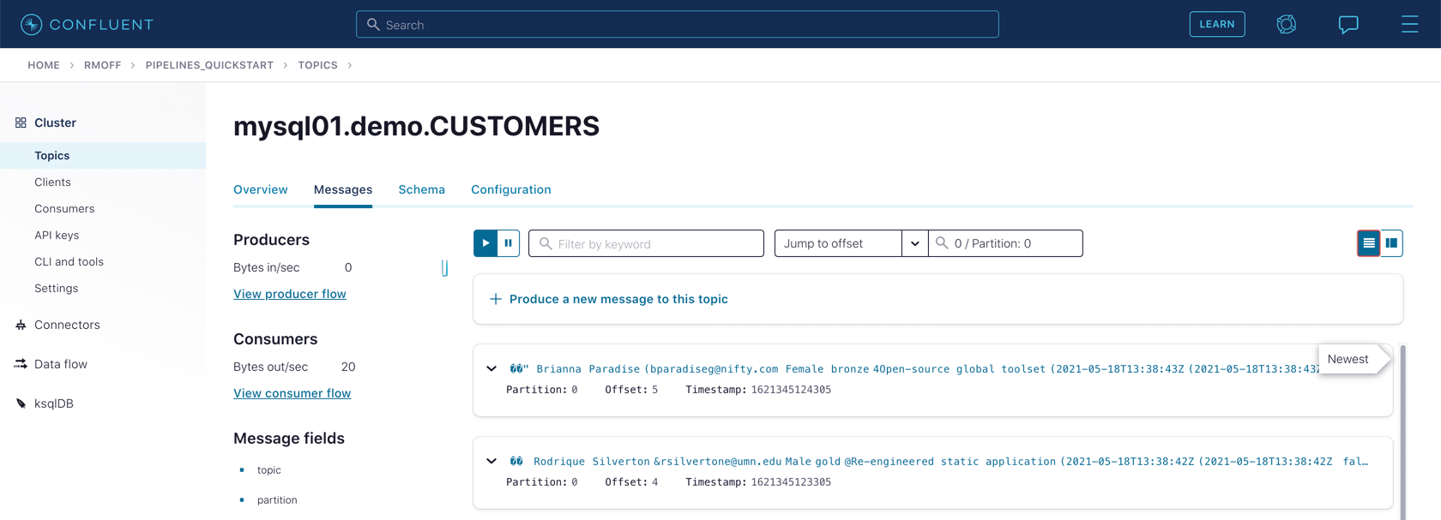Click the Brianna Paradise message text
The width and height of the screenshot is (1441, 520).
(913, 369)
